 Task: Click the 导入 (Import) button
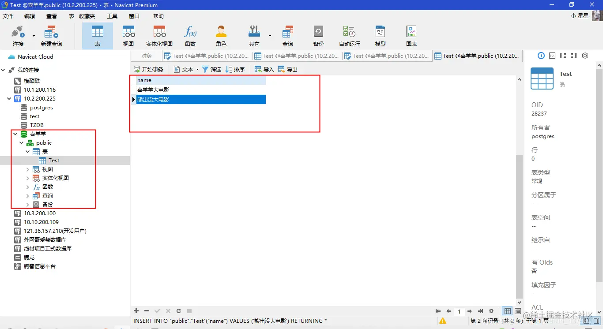point(264,69)
